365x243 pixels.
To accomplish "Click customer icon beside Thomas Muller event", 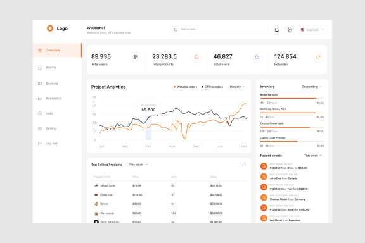I will pos(264,197).
